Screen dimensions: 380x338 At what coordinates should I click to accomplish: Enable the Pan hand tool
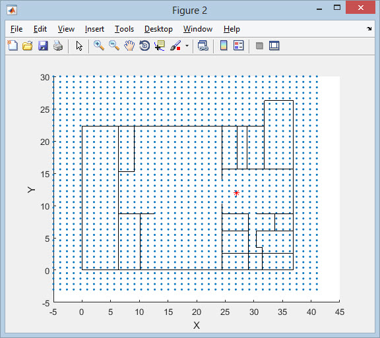pyautogui.click(x=129, y=45)
